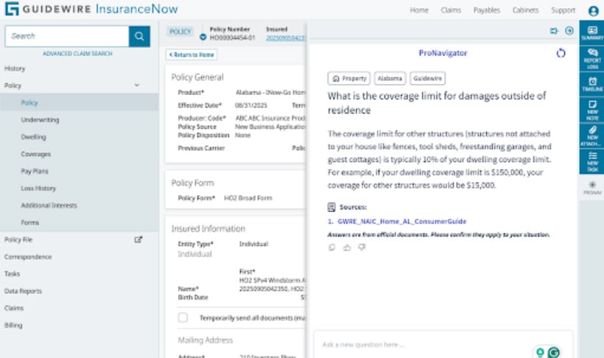Give the answer a thumbs down
Screen dimensions: 604x358
362,248
